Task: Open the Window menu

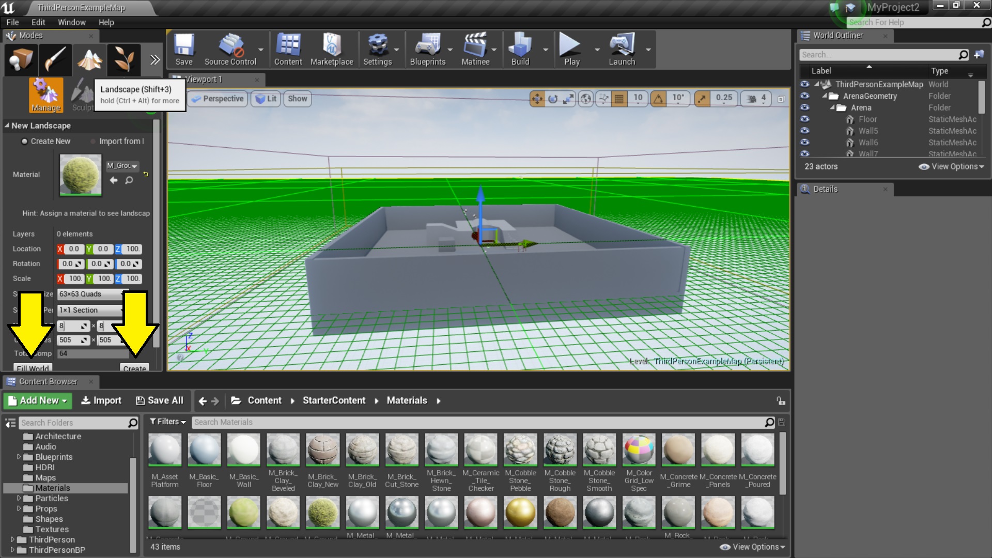Action: pos(72,22)
